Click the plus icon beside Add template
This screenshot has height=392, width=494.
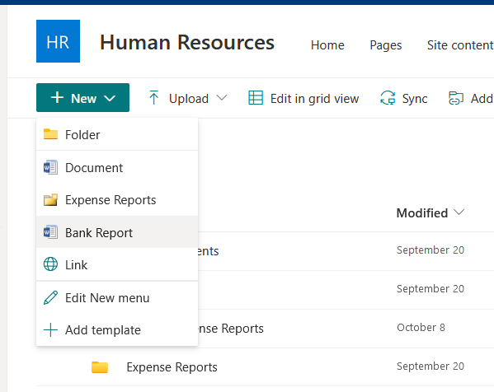pyautogui.click(x=50, y=330)
